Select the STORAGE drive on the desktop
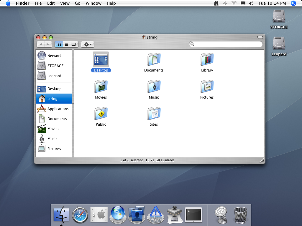This screenshot has width=302, height=226. [x=279, y=19]
